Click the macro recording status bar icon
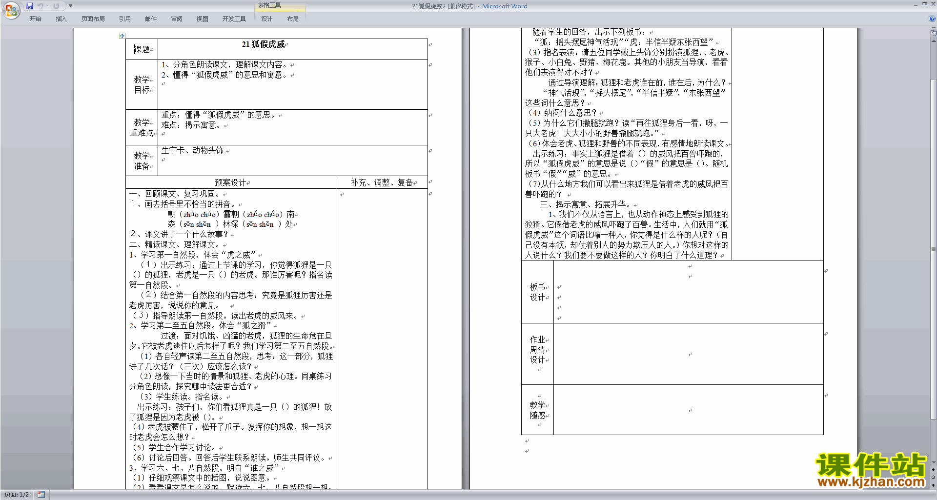Screen dimensions: 937x500 click(41, 495)
